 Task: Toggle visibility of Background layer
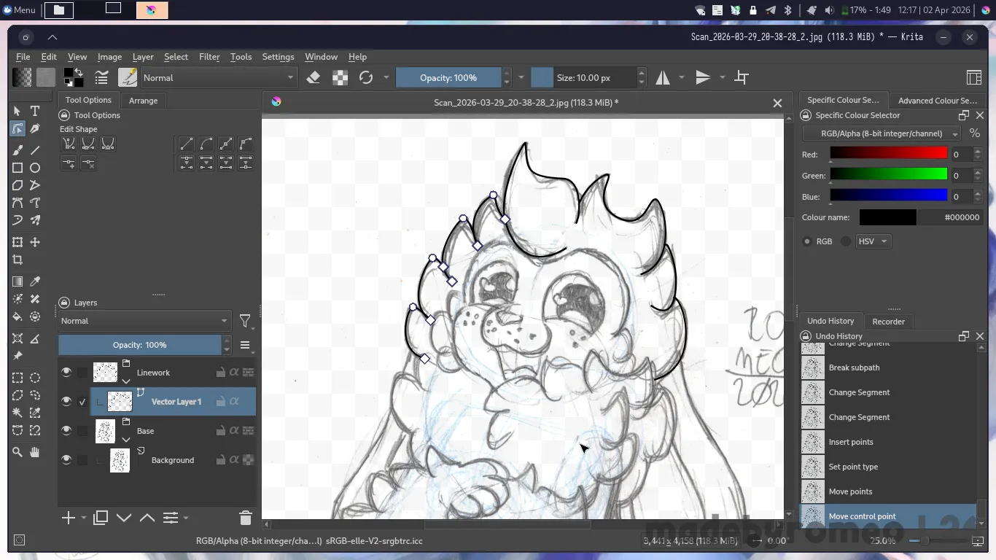pos(66,460)
